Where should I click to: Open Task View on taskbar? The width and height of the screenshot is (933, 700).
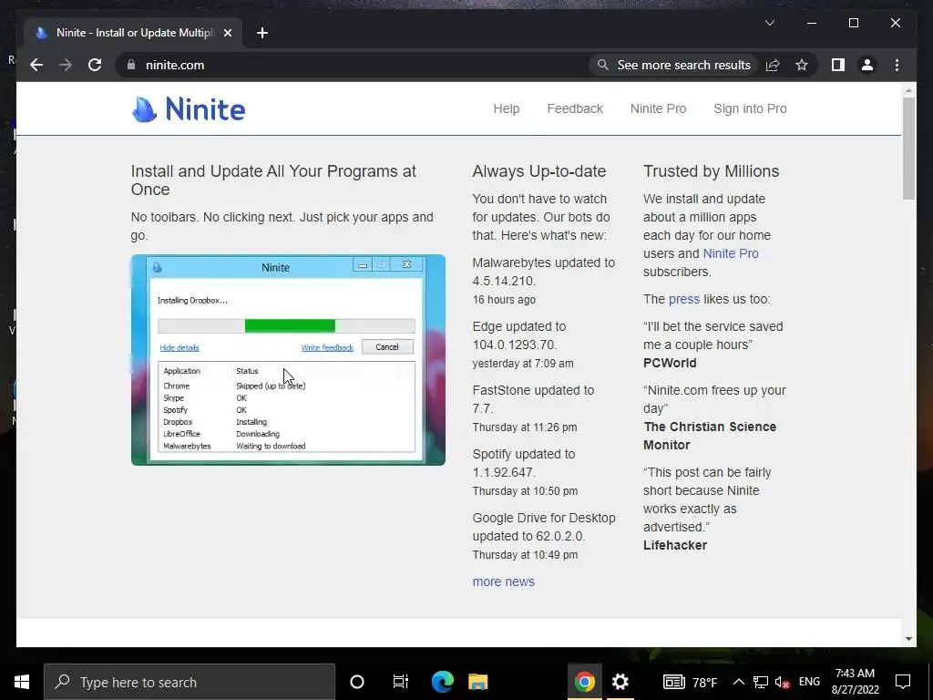(401, 682)
